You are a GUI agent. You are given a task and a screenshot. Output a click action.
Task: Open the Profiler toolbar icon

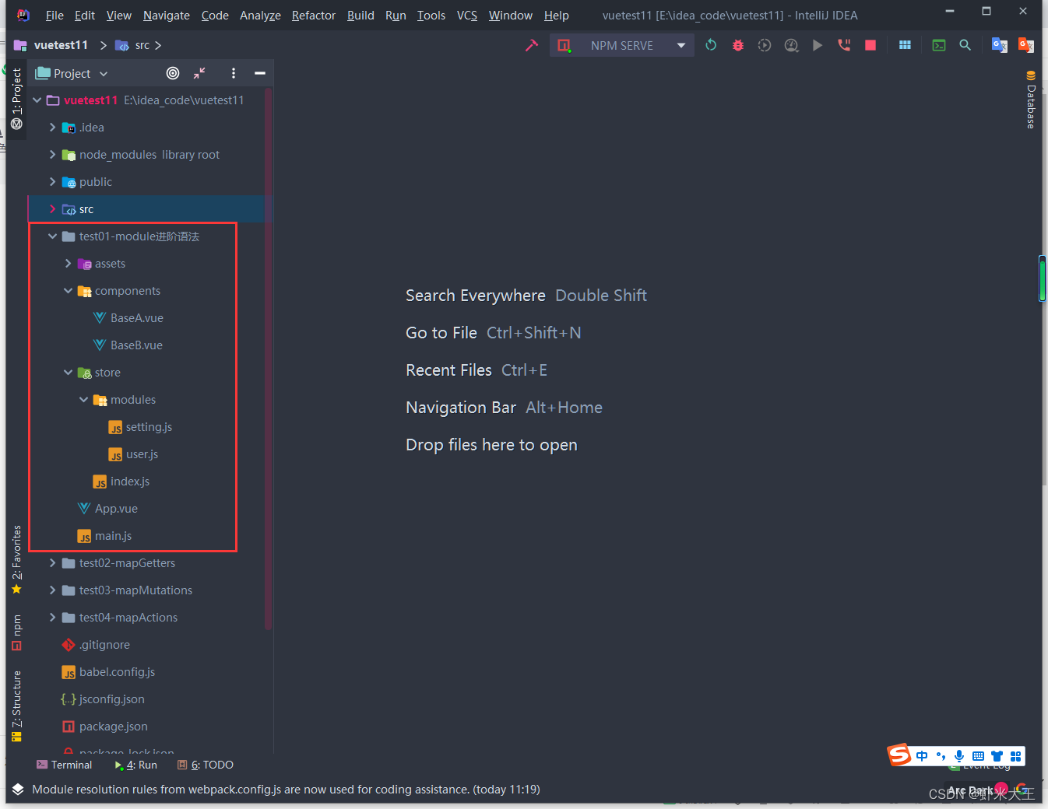point(791,45)
